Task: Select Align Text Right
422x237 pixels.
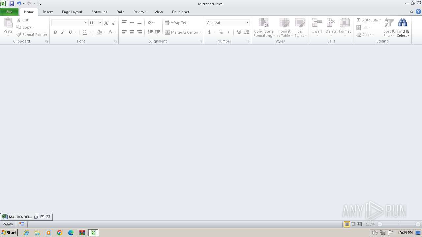Action: pyautogui.click(x=139, y=32)
